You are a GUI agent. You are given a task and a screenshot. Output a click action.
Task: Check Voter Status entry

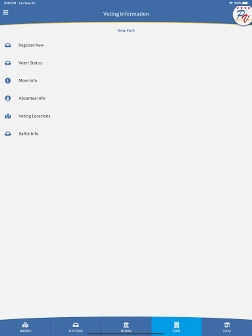pos(30,63)
